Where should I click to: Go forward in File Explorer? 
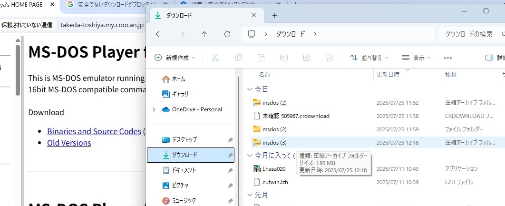pyautogui.click(x=182, y=34)
